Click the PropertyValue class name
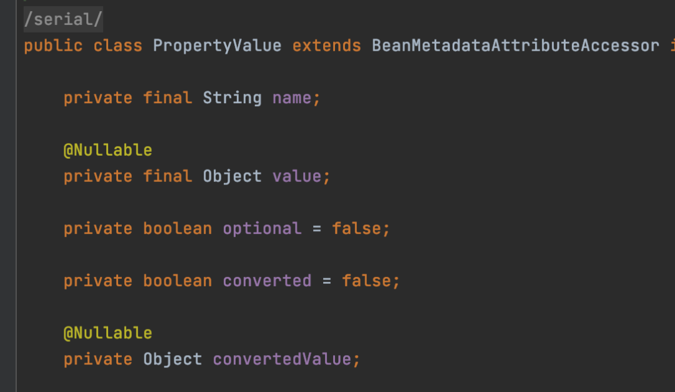 [x=217, y=46]
